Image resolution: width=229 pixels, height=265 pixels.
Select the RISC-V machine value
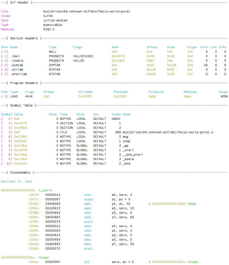[49, 29]
